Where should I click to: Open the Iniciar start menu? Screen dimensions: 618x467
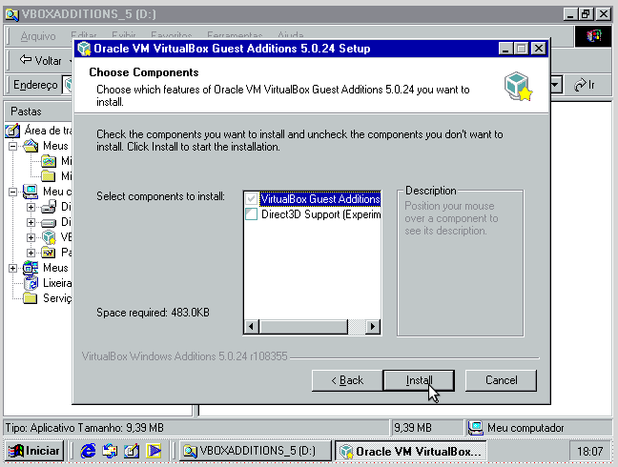[x=34, y=451]
